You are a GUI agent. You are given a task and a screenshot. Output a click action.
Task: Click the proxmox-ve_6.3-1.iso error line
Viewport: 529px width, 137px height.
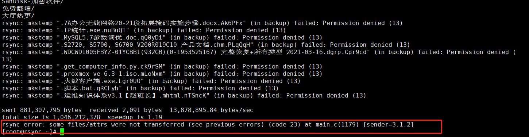point(162,74)
